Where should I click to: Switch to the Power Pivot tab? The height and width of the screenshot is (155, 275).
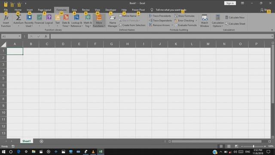pos(138,10)
